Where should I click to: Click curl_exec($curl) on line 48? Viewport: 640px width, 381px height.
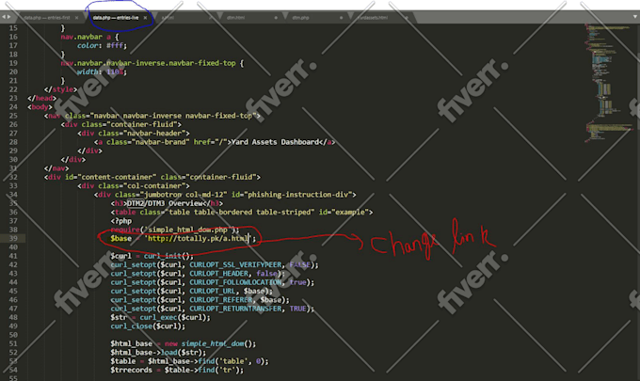(x=175, y=317)
